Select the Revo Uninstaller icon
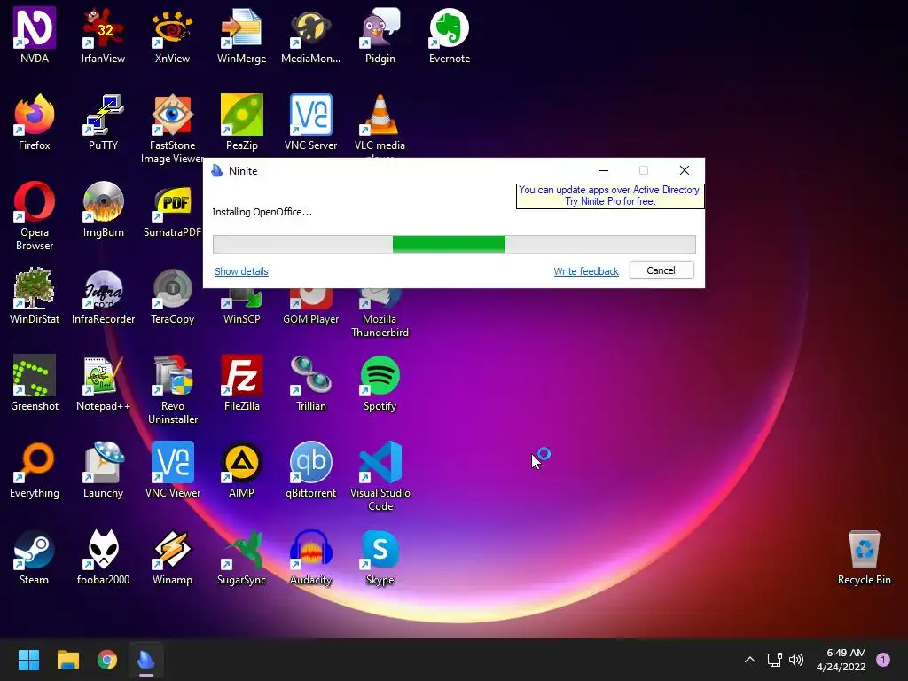 click(172, 375)
